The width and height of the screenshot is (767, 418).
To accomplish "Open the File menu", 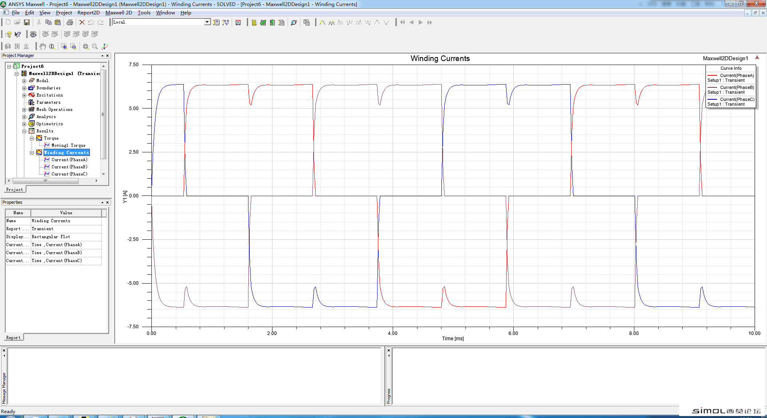I will 16,13.
